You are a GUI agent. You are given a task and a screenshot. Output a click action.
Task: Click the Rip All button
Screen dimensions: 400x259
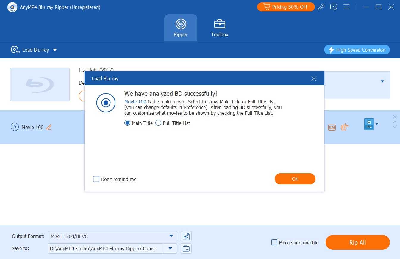coord(357,242)
